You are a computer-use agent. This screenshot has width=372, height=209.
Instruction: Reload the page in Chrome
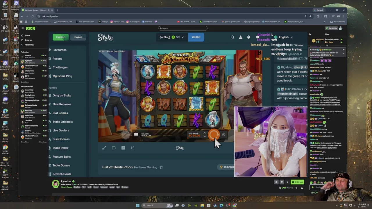(33, 16)
